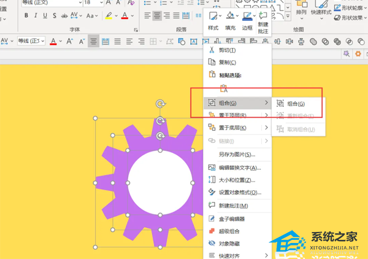Apply red font color in quick toolbar
This screenshot has height=259, width=368.
pyautogui.click(x=53, y=41)
